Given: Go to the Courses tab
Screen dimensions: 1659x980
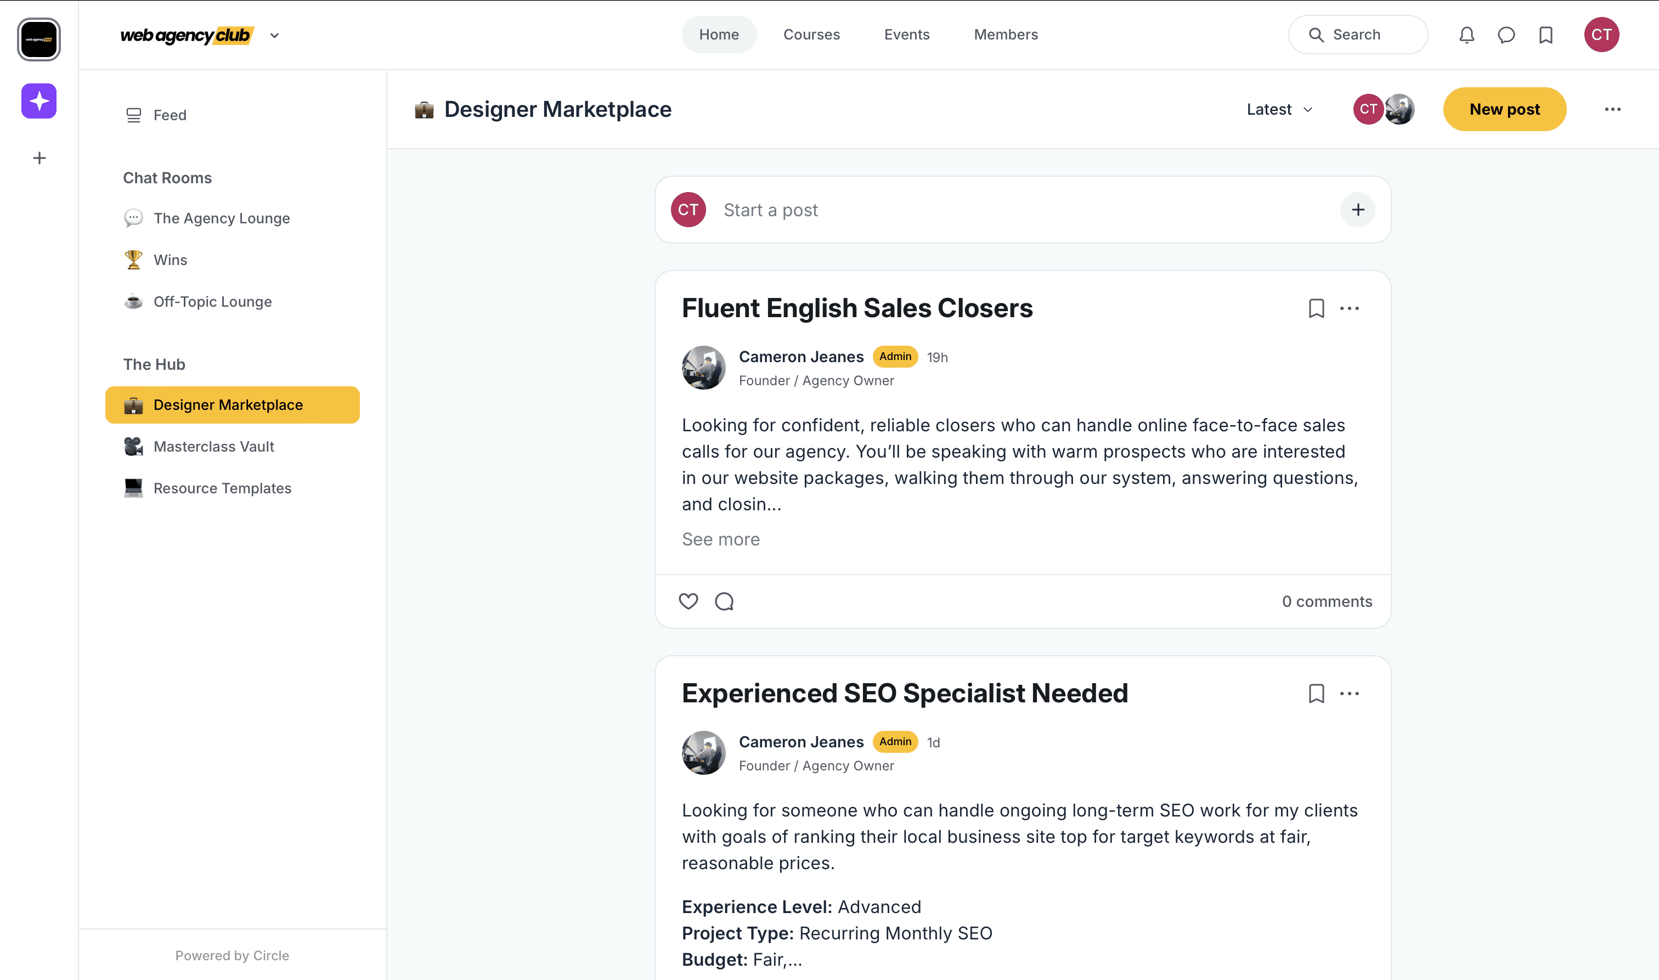Looking at the screenshot, I should coord(811,35).
